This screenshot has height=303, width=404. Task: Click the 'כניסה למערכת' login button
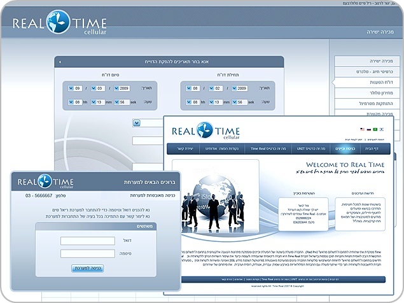pyautogui.click(x=88, y=268)
